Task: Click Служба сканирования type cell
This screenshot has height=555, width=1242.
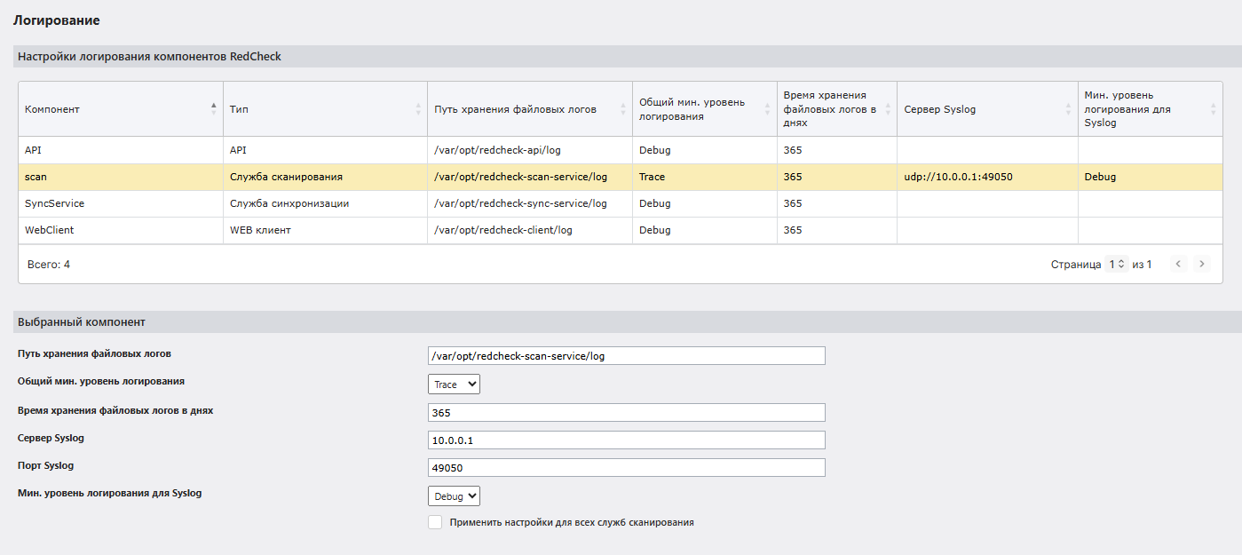Action: (325, 177)
